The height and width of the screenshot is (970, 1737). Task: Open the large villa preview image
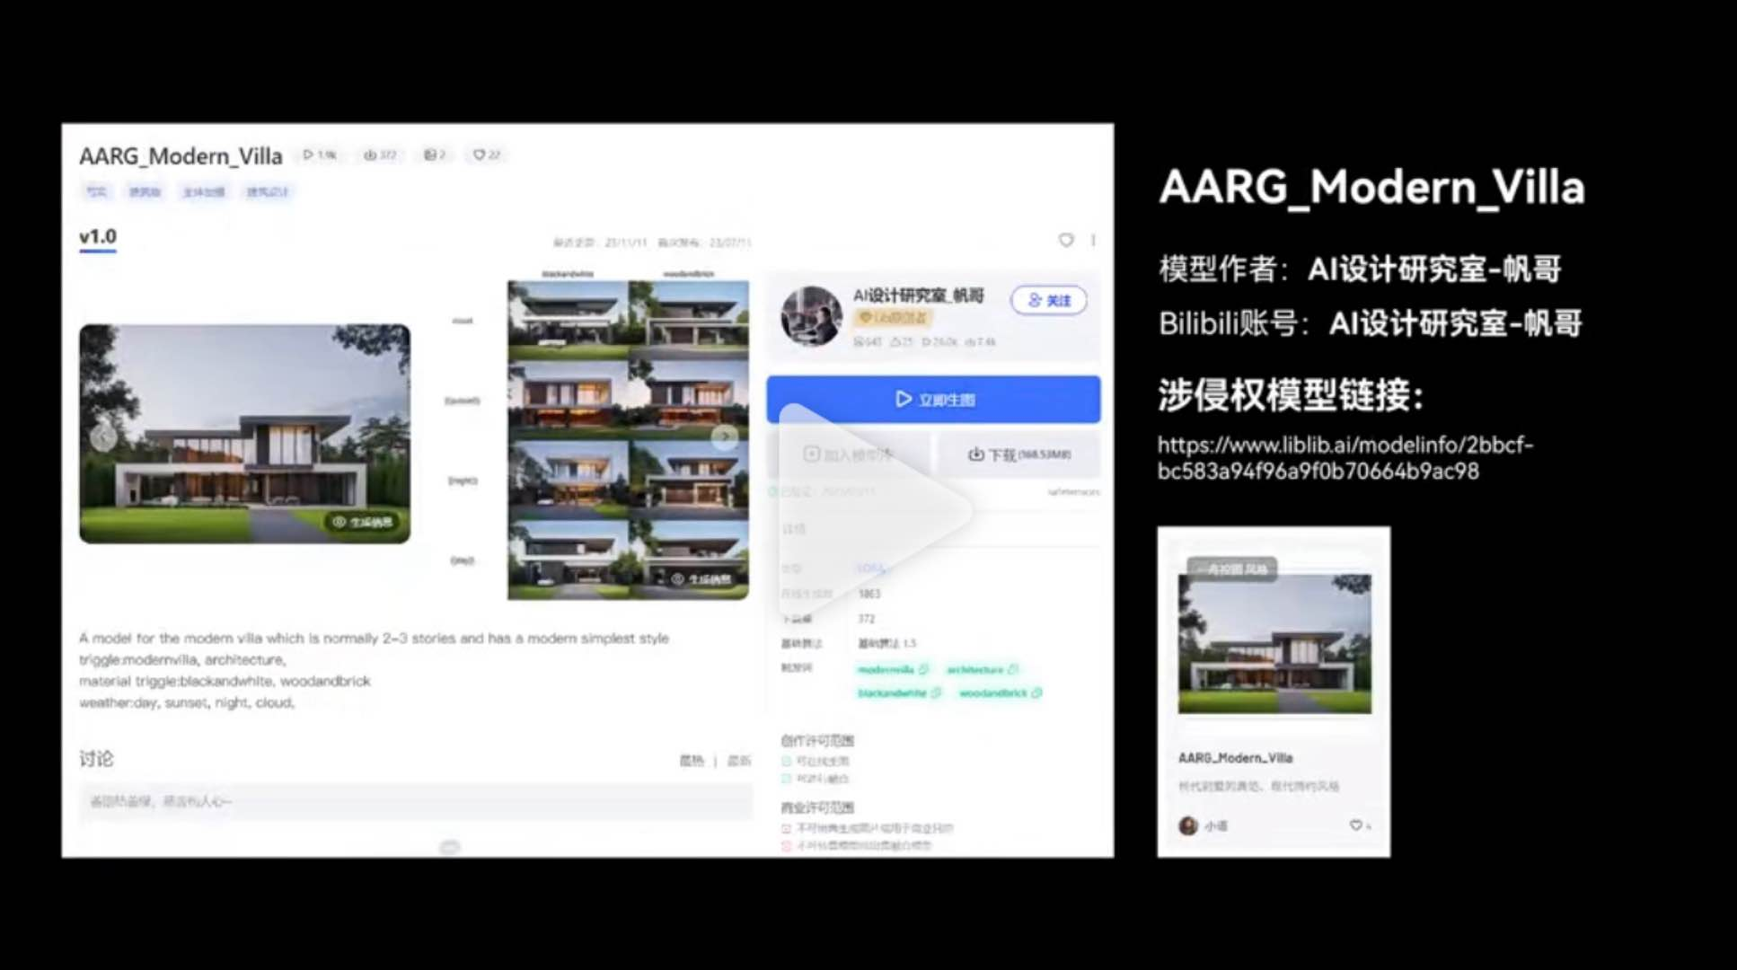tap(245, 434)
